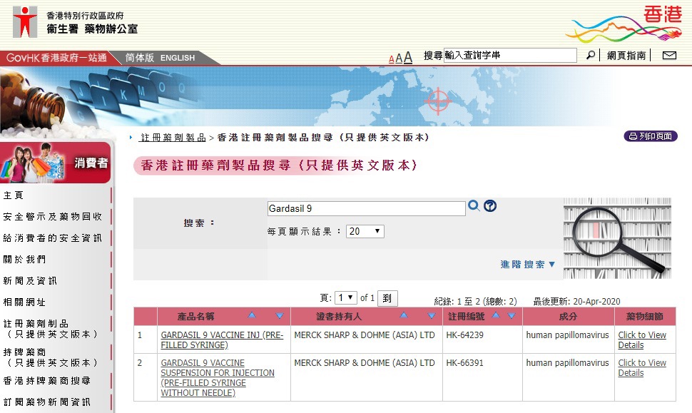Open GovHK 香港政府一站通 tab
The width and height of the screenshot is (692, 413).
pos(56,58)
